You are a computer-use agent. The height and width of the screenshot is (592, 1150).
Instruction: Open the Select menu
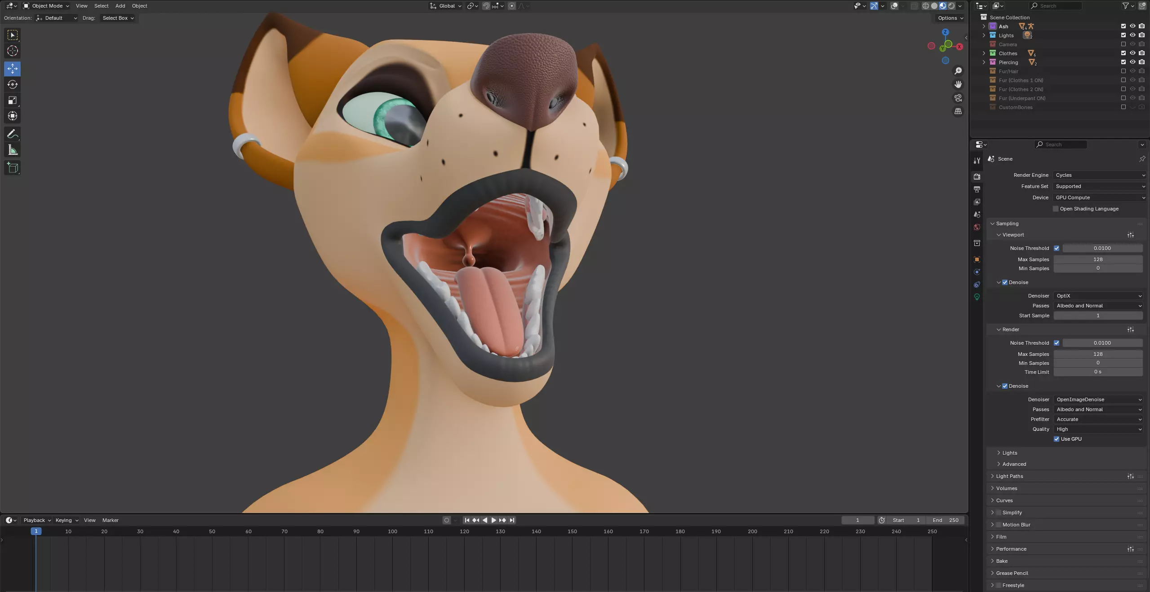(x=101, y=6)
